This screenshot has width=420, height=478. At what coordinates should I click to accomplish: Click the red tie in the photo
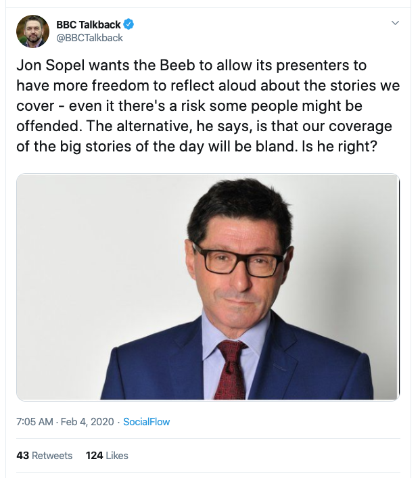(x=231, y=369)
